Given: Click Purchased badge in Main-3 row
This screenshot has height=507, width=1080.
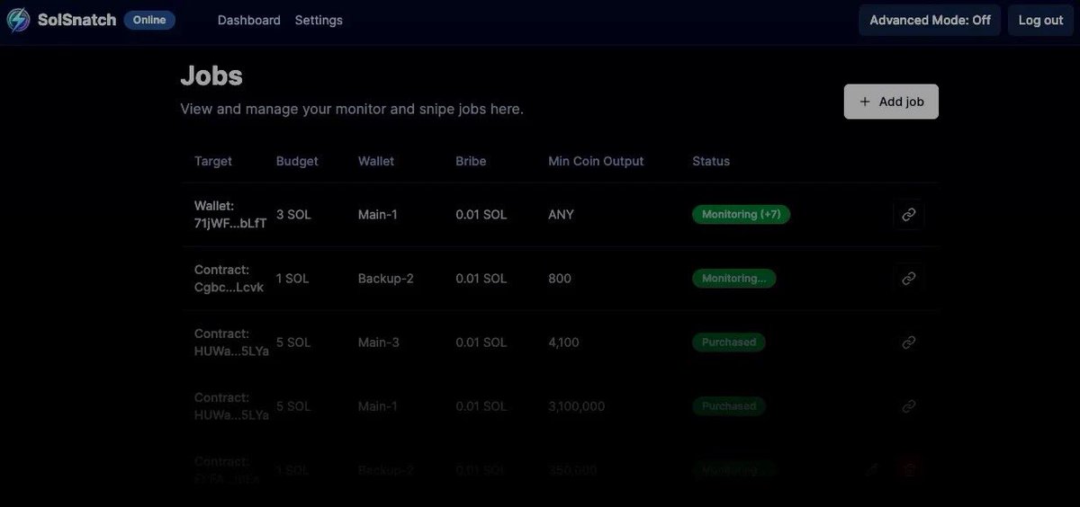Looking at the screenshot, I should point(729,342).
